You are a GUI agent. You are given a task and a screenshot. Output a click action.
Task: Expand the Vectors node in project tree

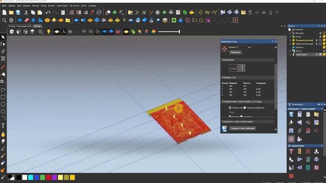290,33
